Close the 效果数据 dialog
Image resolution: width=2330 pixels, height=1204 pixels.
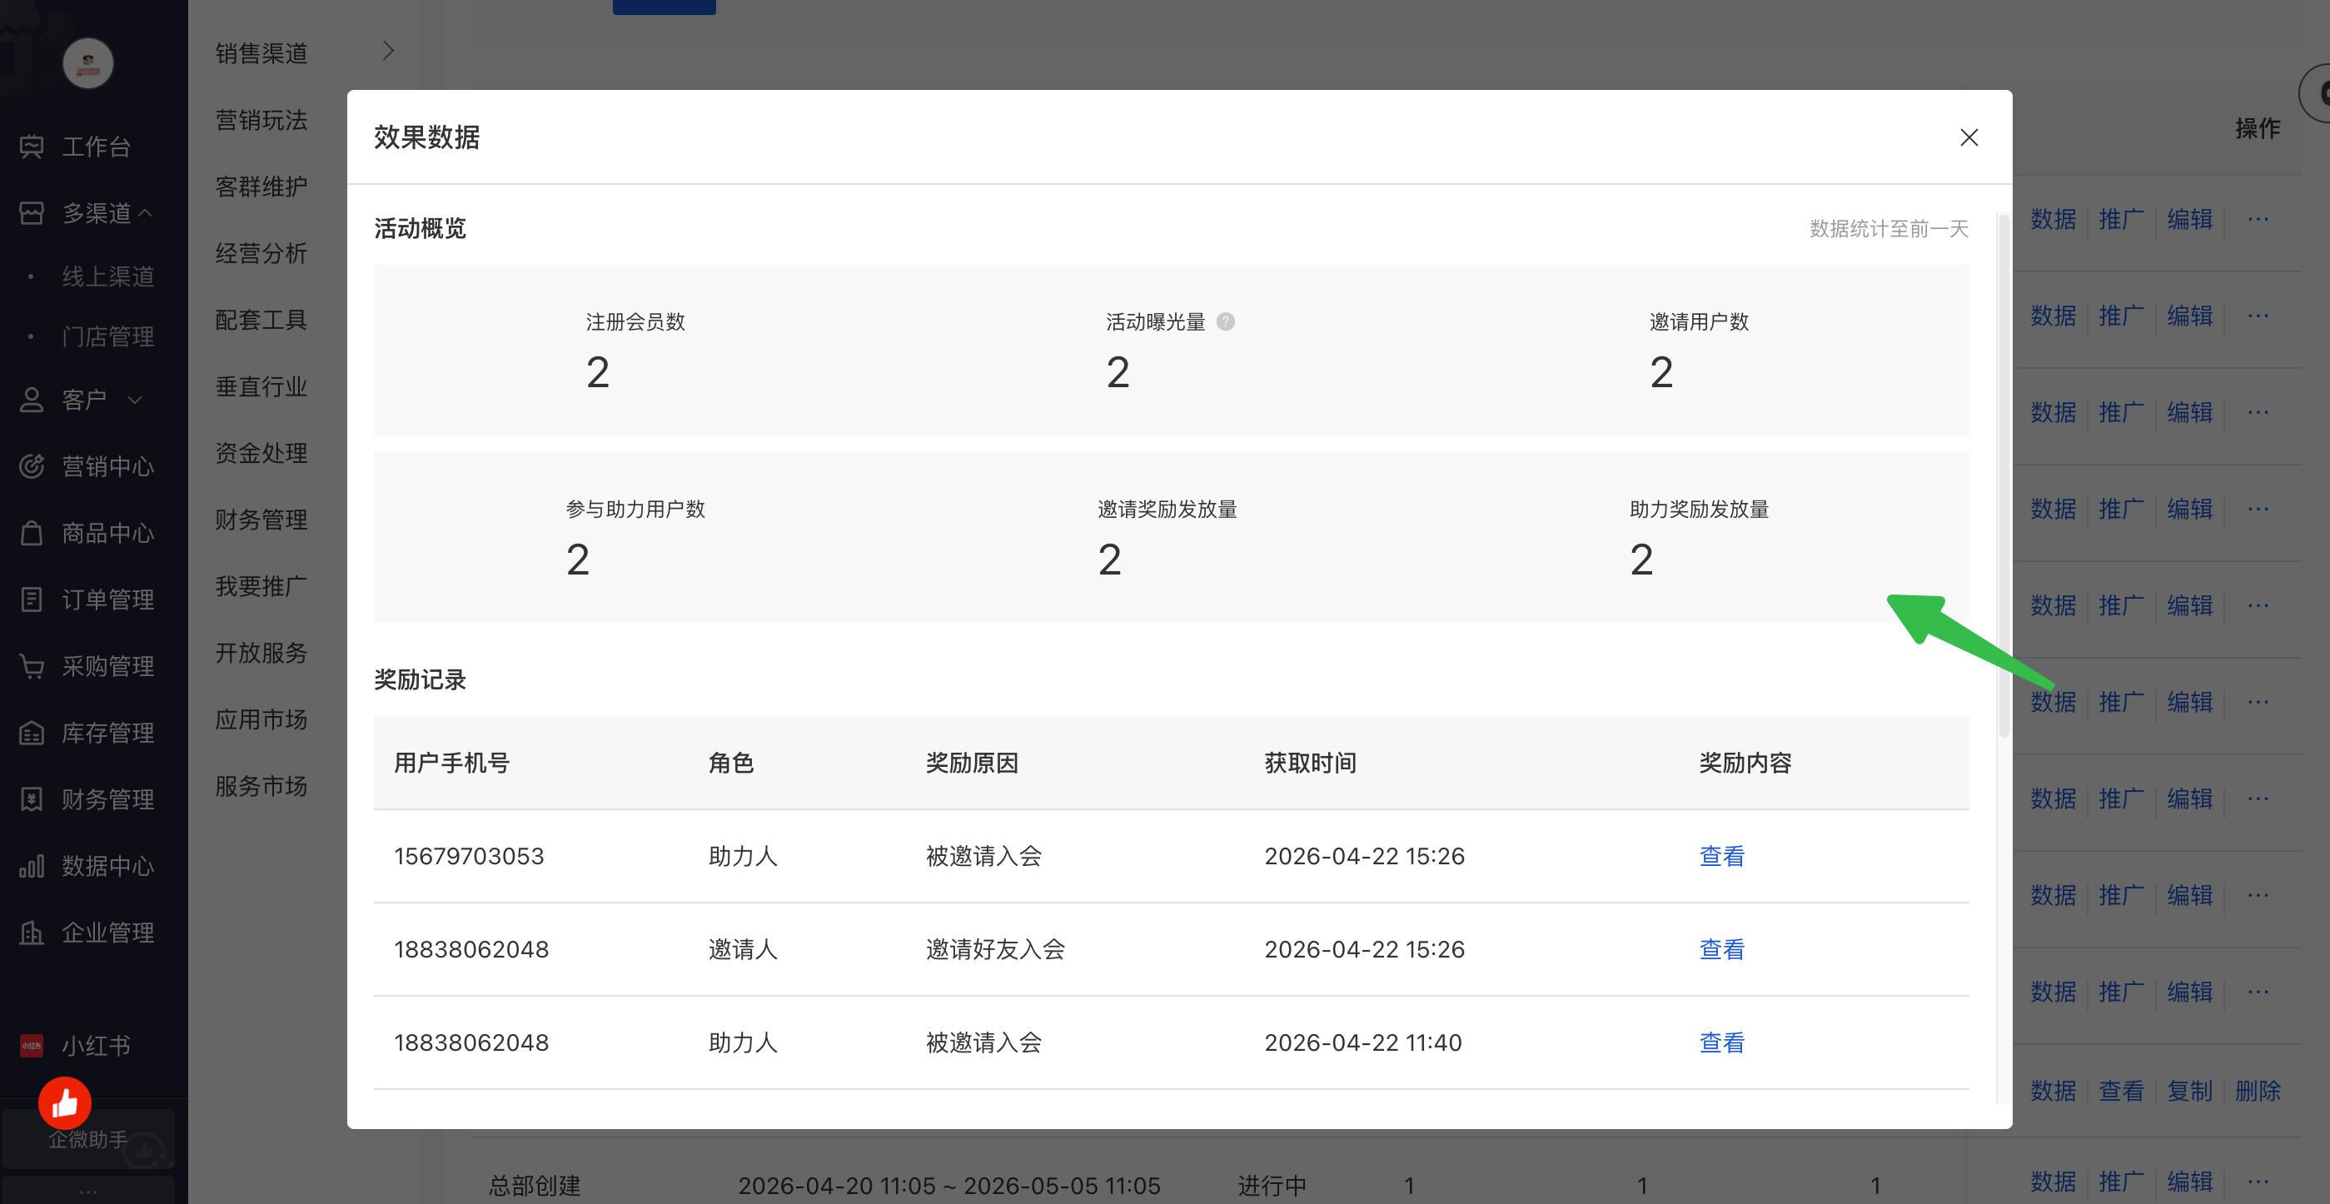click(1969, 137)
